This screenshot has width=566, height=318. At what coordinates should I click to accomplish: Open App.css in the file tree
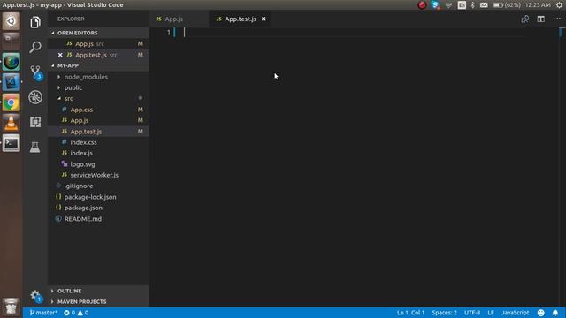pos(98,110)
